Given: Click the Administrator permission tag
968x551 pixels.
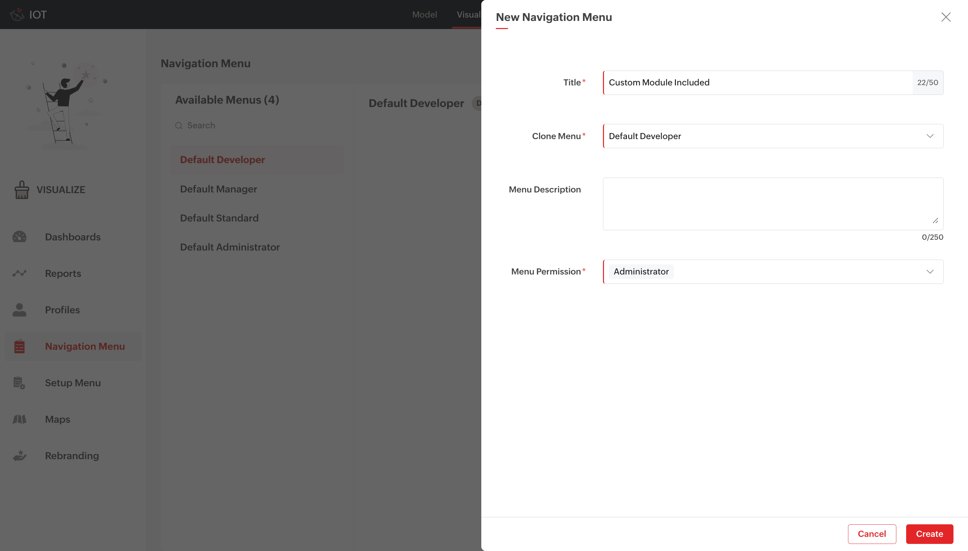Looking at the screenshot, I should click(641, 272).
